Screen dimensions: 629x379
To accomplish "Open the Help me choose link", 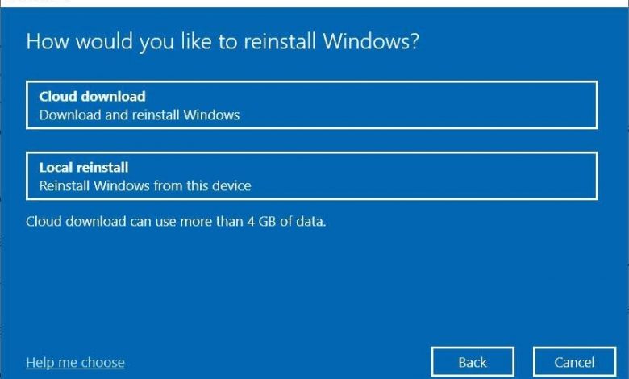I will (x=75, y=363).
